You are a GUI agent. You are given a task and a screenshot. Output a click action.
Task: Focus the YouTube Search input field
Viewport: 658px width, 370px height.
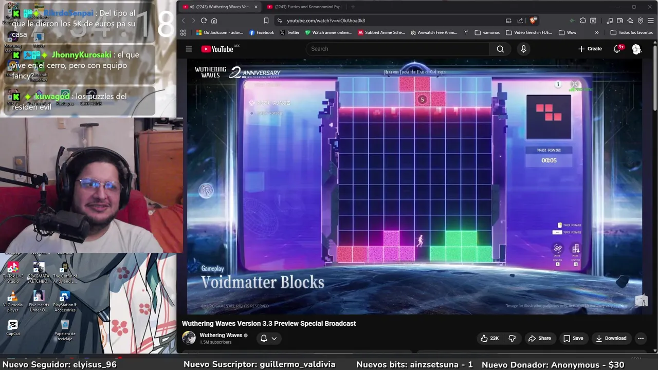point(398,49)
